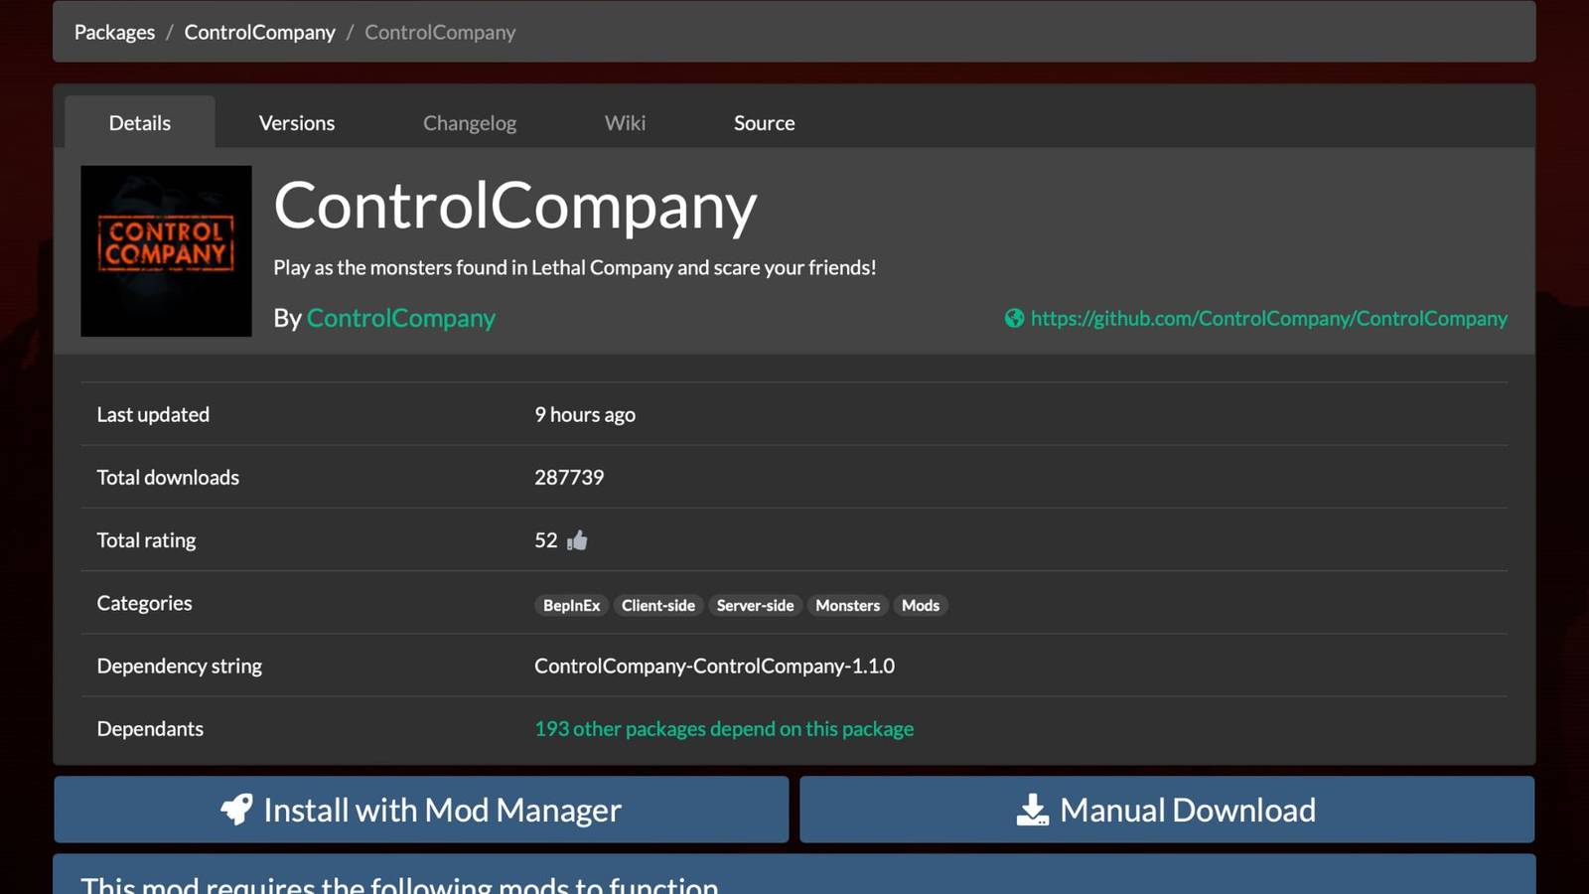Click the download icon on Manual Download

click(x=1035, y=810)
